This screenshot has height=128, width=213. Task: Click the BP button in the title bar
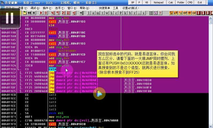(x=133, y=2)
